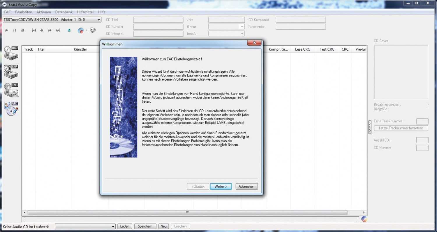
Task: Open the Genre dropdown
Action: click(x=226, y=27)
